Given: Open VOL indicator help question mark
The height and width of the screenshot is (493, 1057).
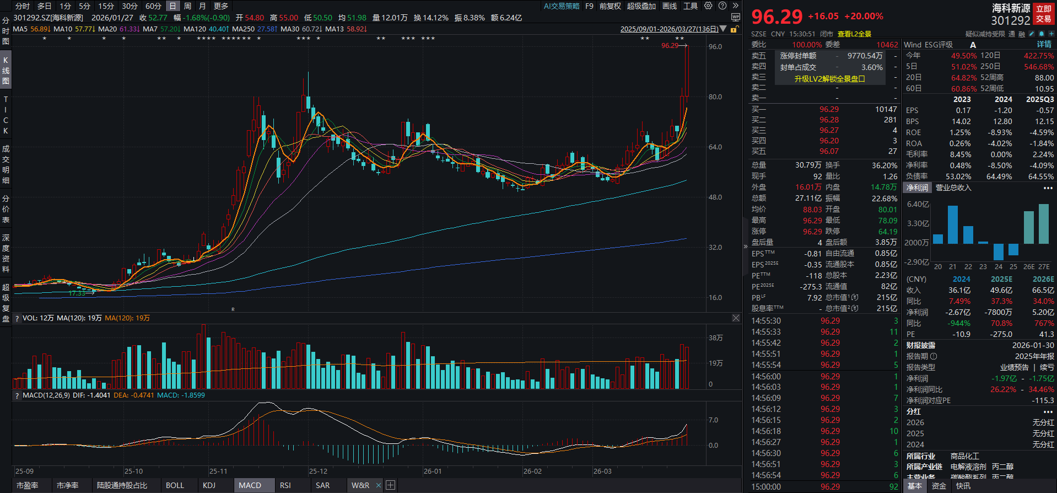Looking at the screenshot, I should [17, 318].
